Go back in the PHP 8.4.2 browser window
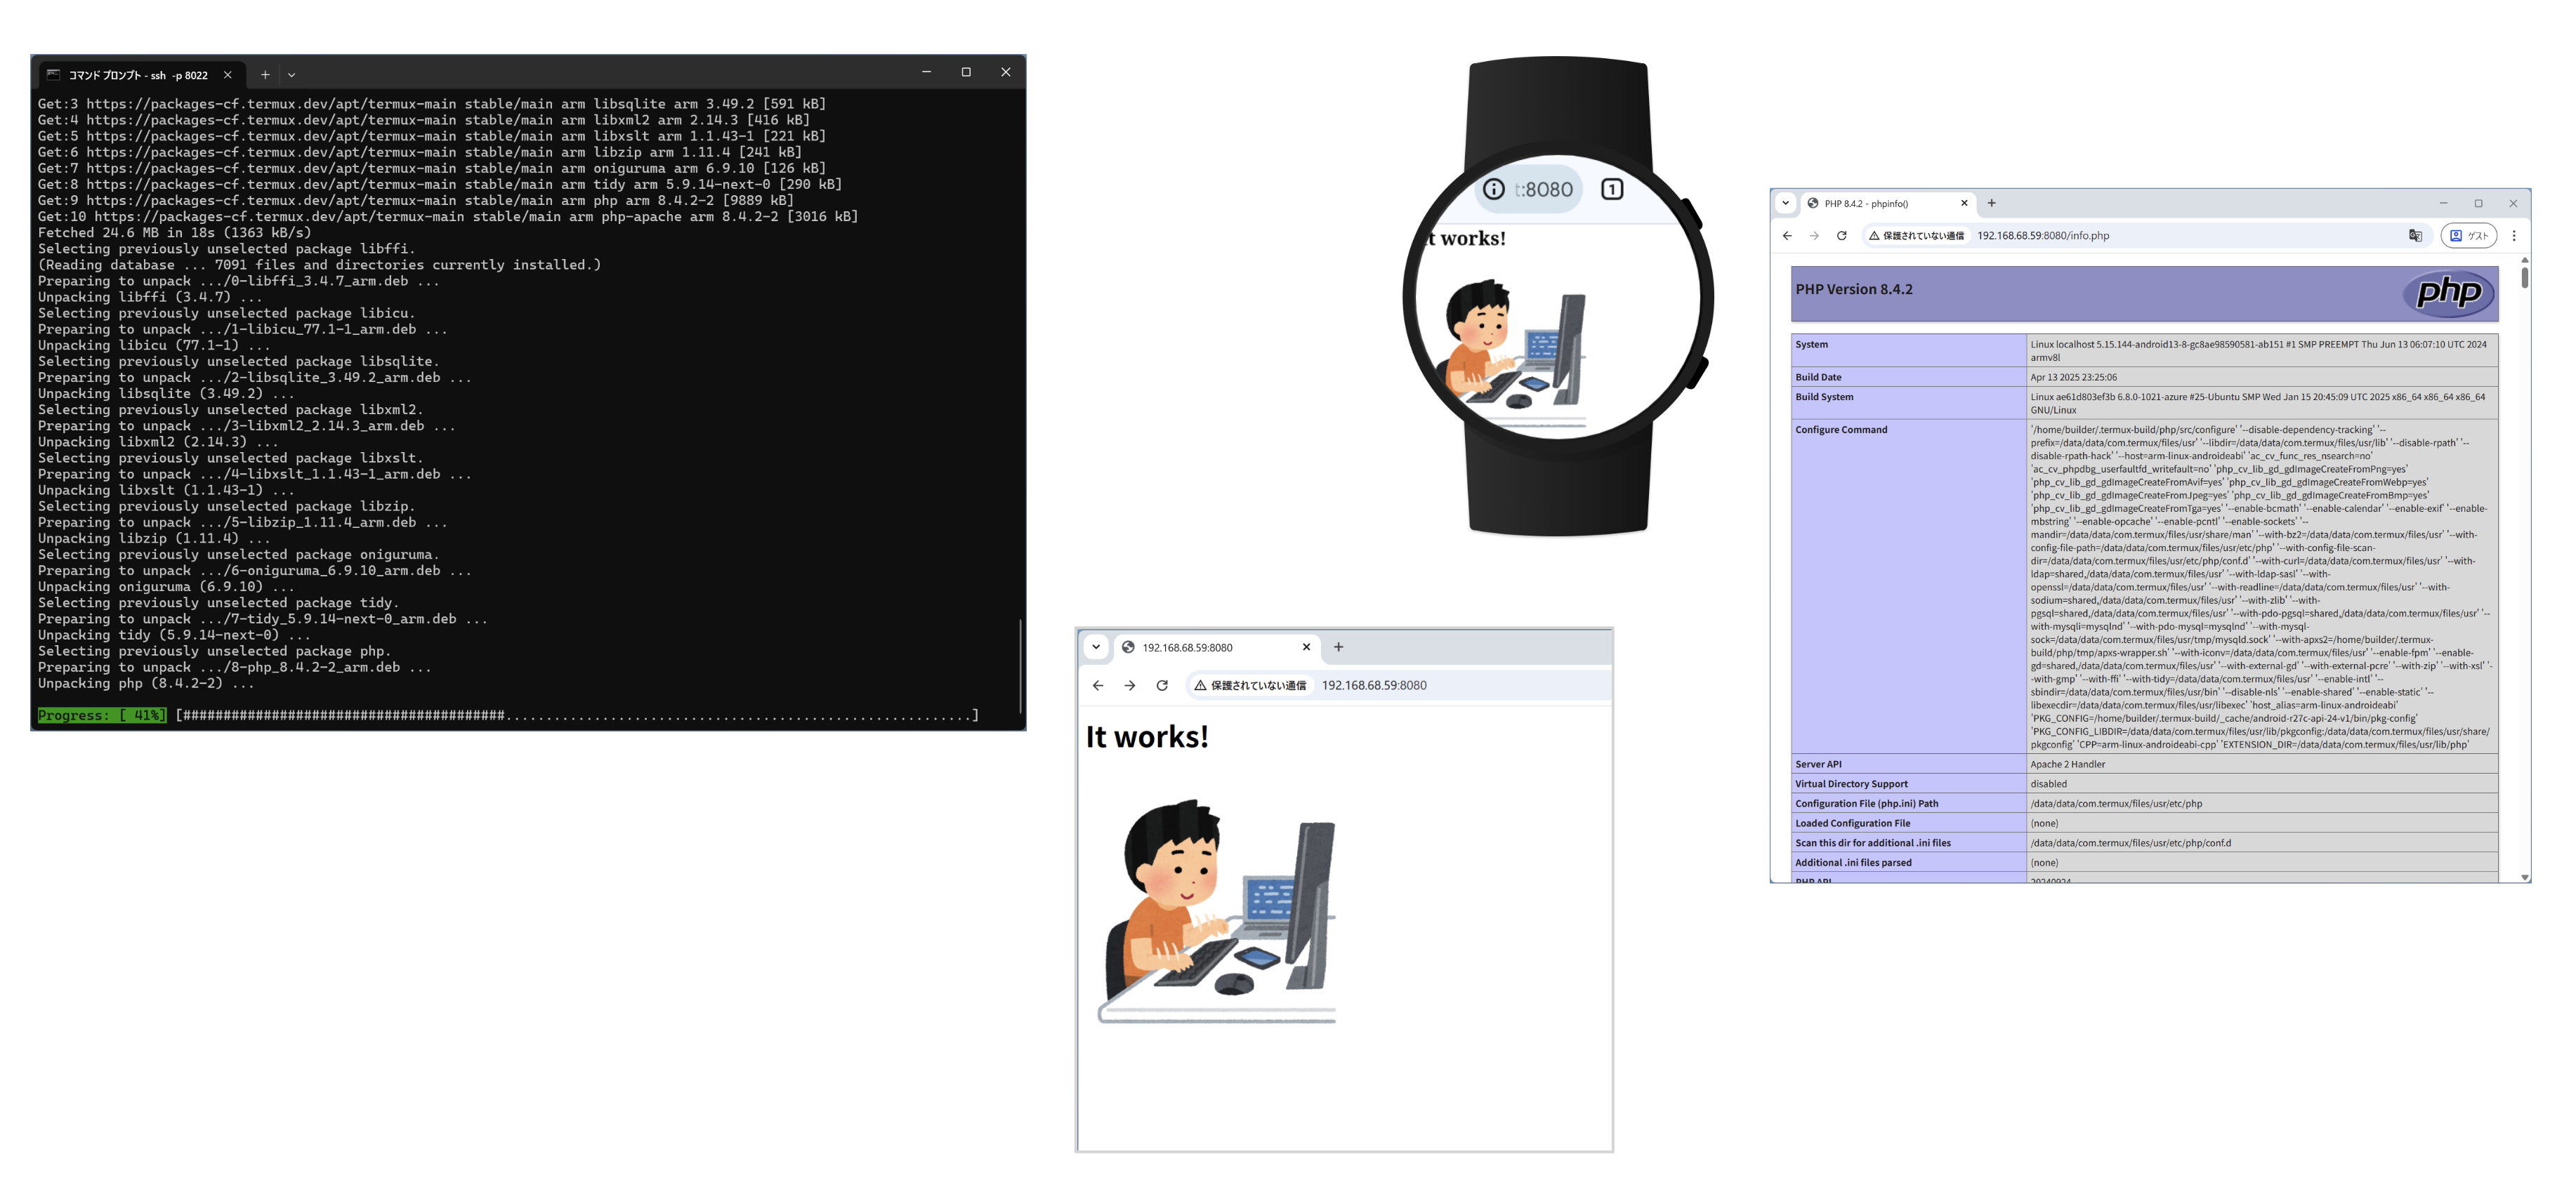Screen dimensions: 2576x1185 [1787, 236]
